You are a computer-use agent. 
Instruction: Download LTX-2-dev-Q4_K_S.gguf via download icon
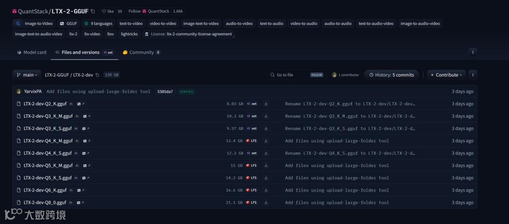(266, 153)
